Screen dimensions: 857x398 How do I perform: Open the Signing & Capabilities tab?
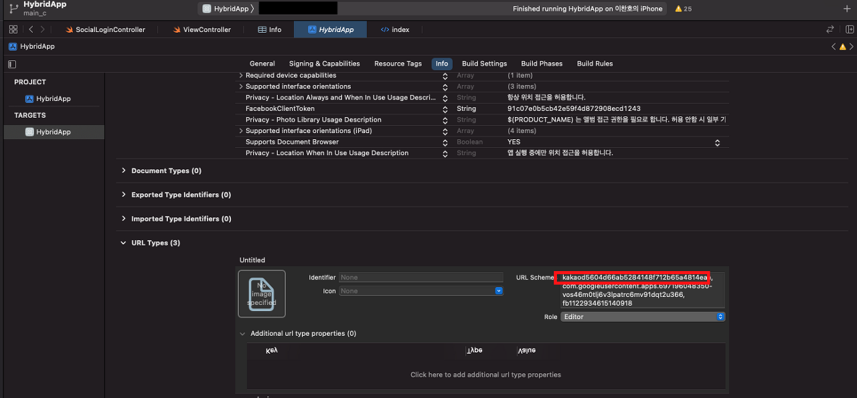[x=325, y=64]
